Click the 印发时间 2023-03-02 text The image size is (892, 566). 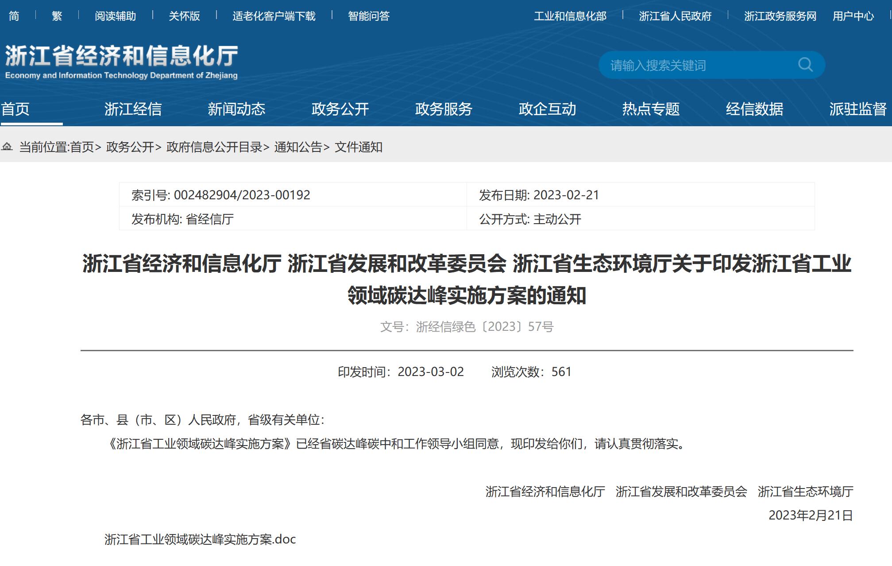pos(401,372)
